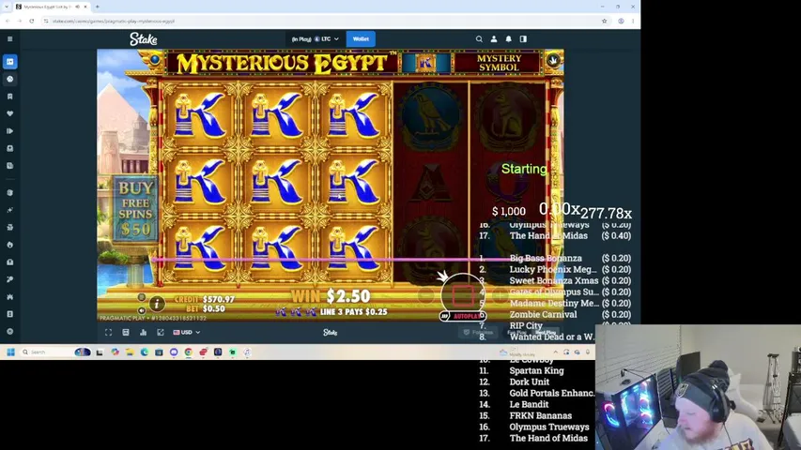
Task: Open the Windows Start menu
Action: [x=10, y=352]
